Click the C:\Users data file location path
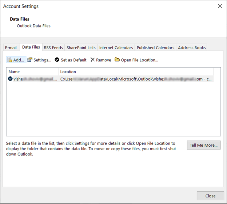Image resolution: width=227 pixels, height=204 pixels. 136,79
